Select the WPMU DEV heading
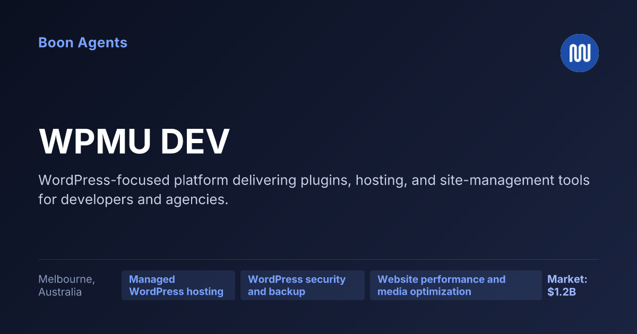Viewport: 637px width, 334px height. pos(134,141)
